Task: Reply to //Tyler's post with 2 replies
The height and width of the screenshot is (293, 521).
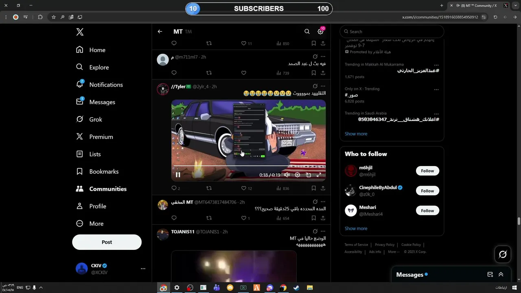Action: (x=176, y=188)
